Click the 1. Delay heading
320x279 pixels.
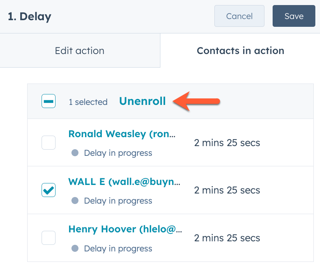(x=29, y=16)
